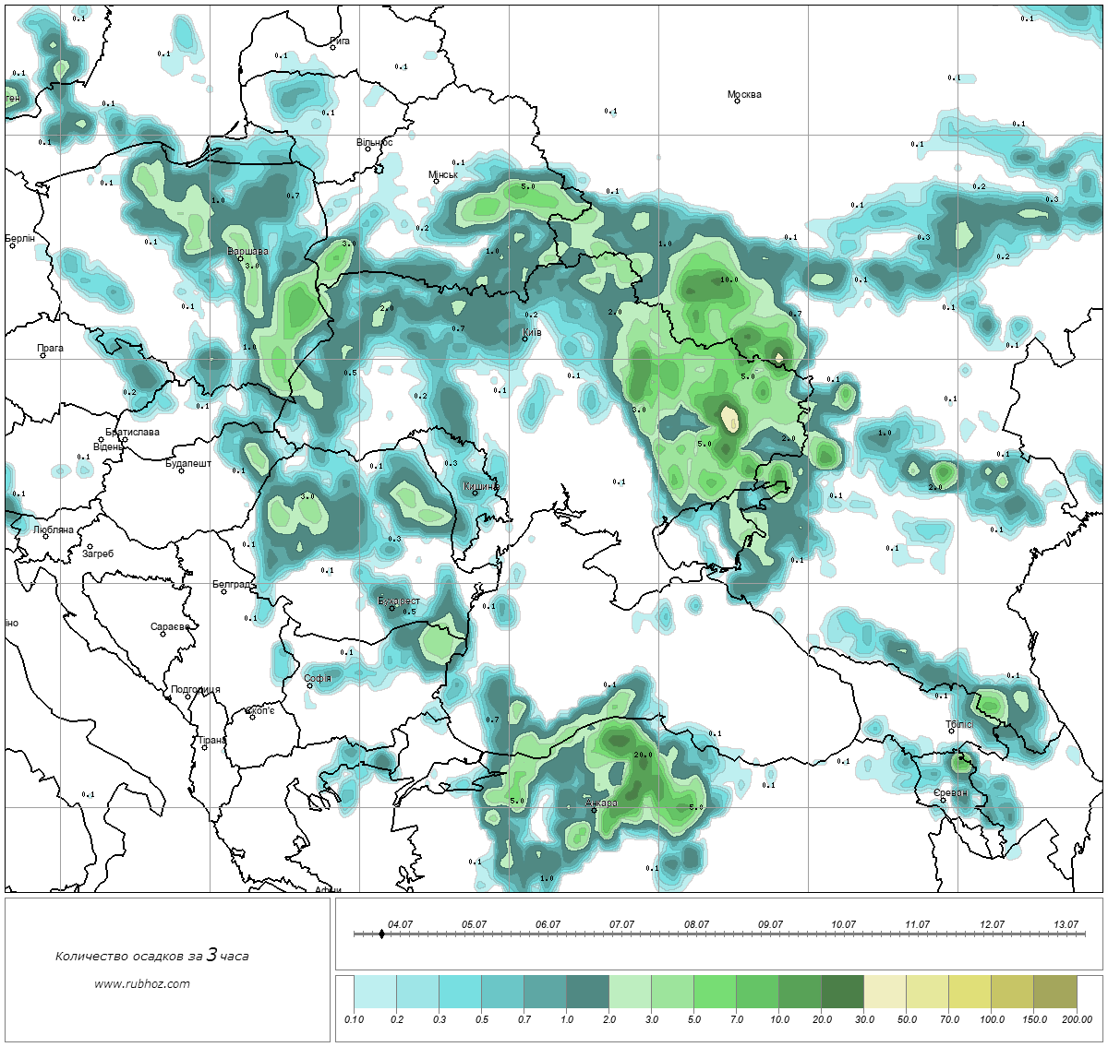Click the Москва city marker
Viewport: 1108px width, 1047px height.
tap(737, 101)
